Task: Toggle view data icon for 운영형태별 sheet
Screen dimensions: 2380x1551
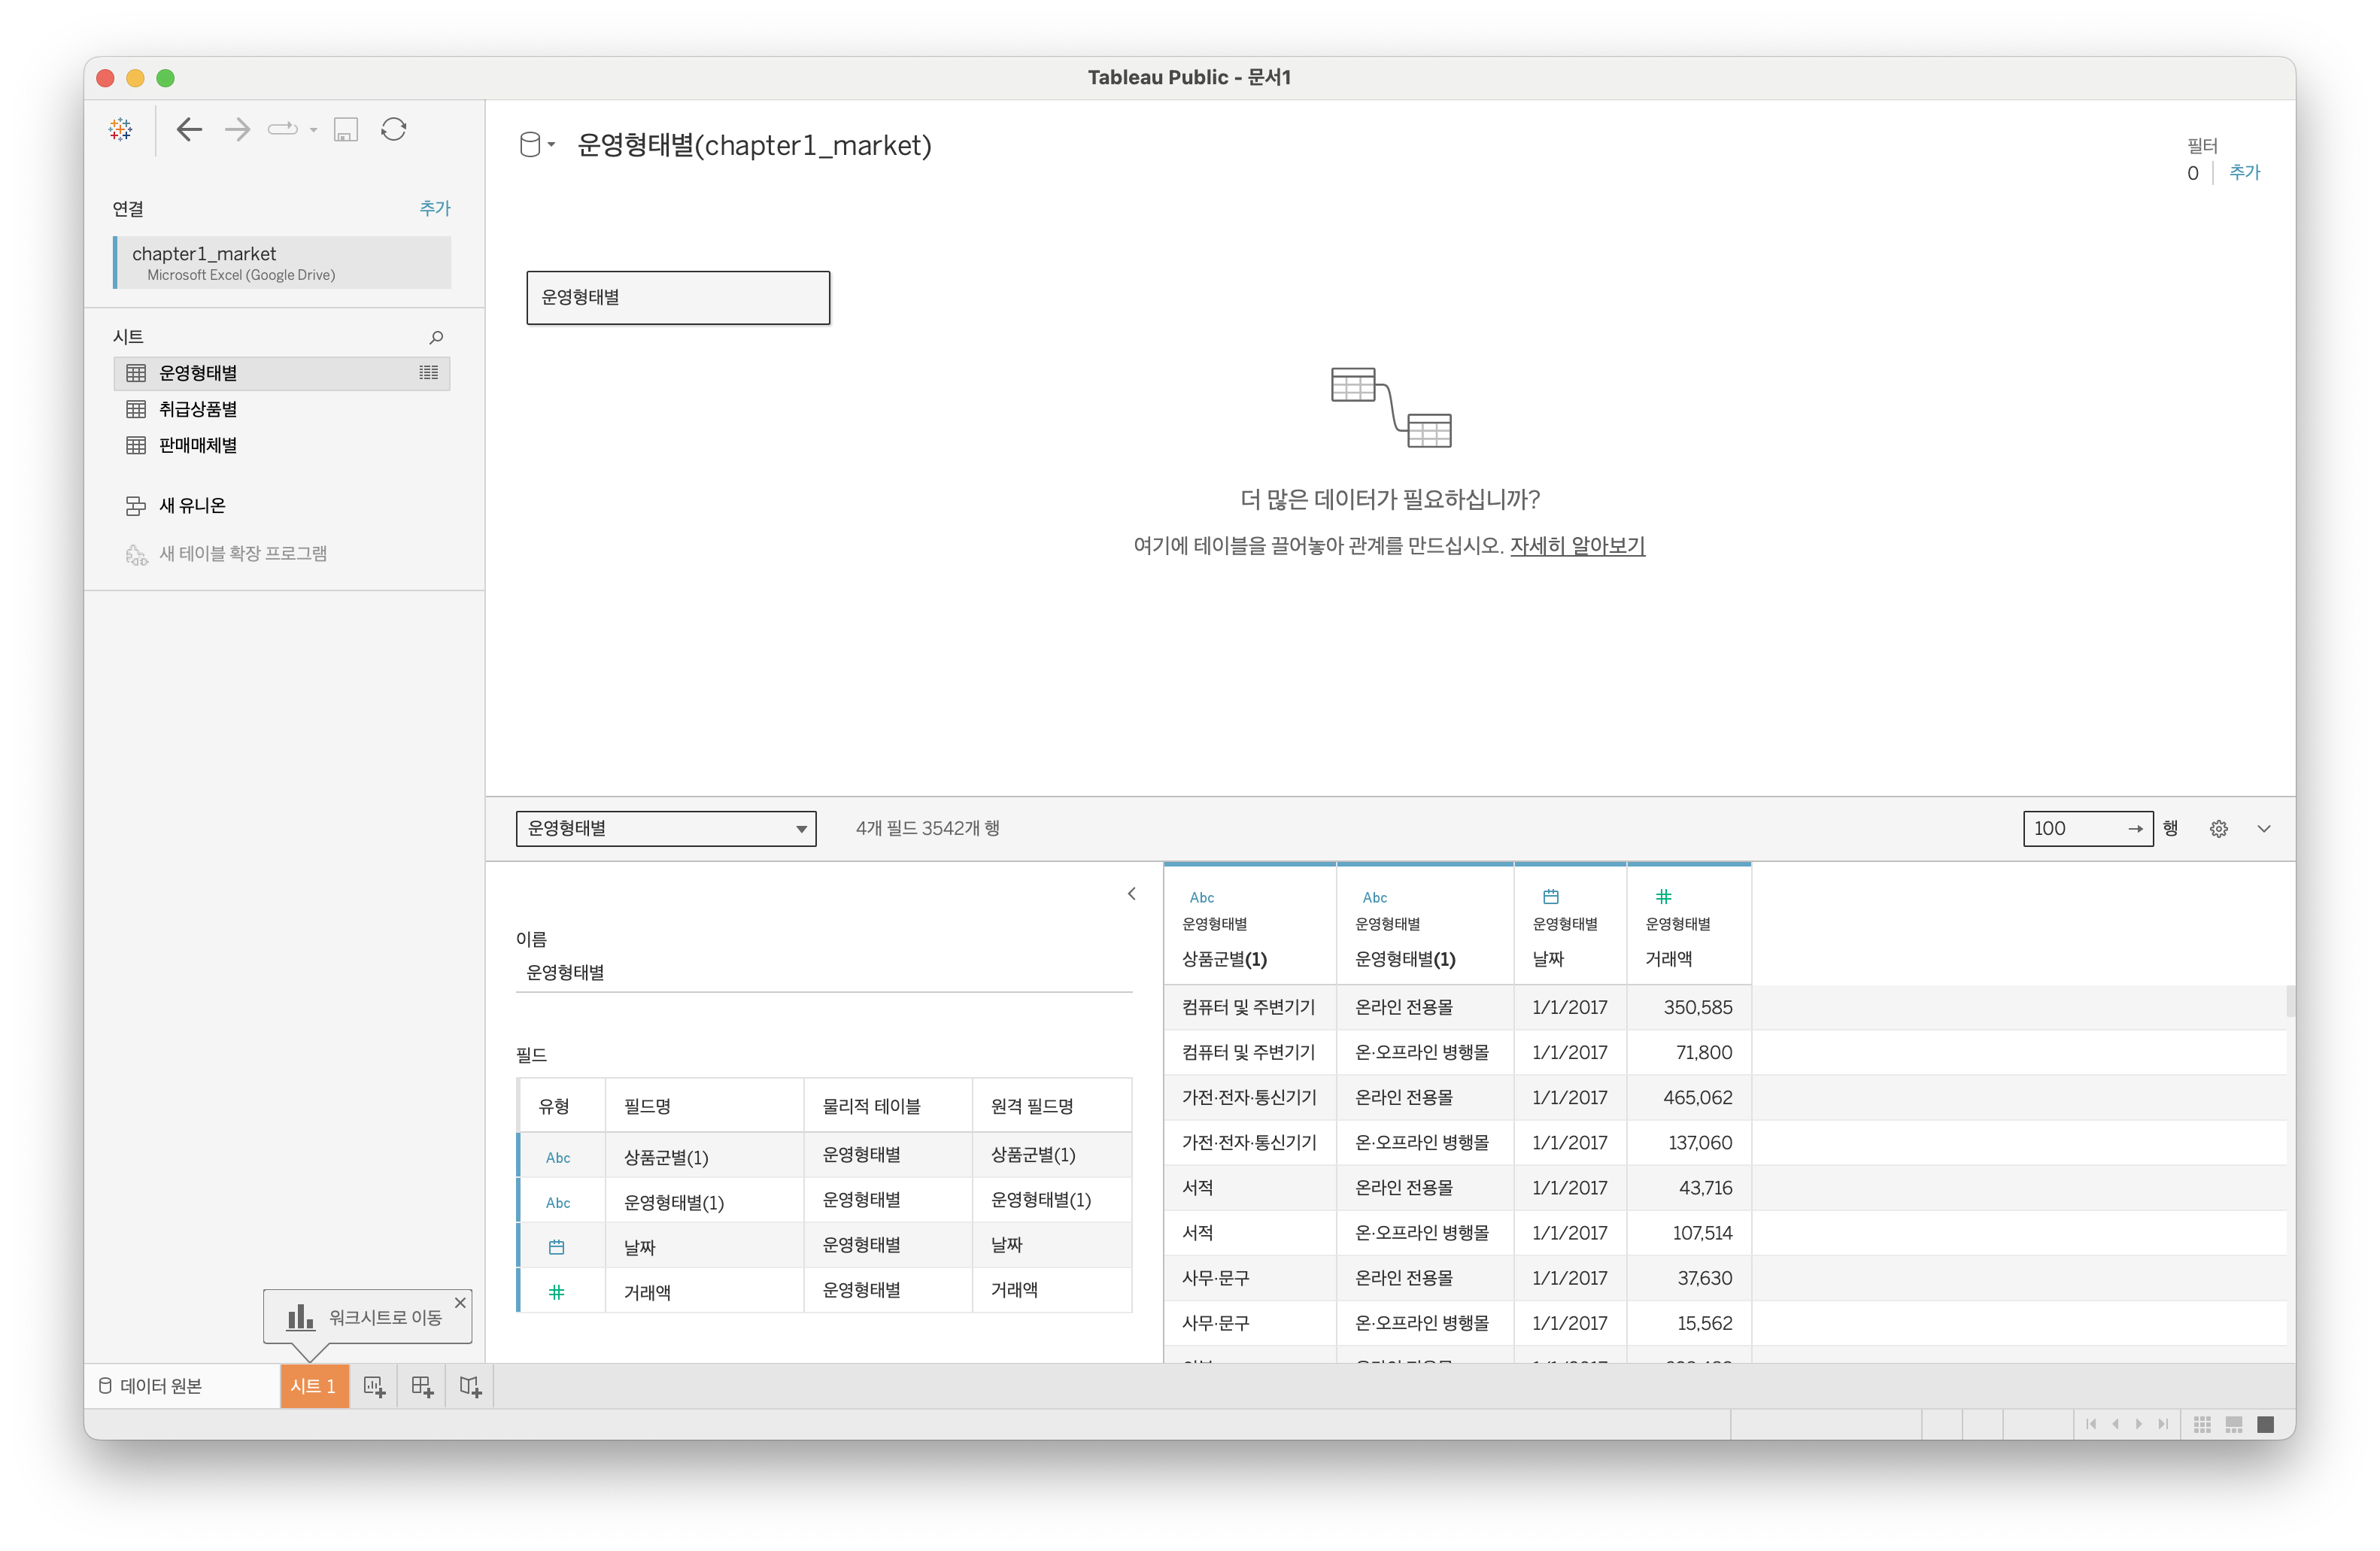Action: click(x=428, y=373)
